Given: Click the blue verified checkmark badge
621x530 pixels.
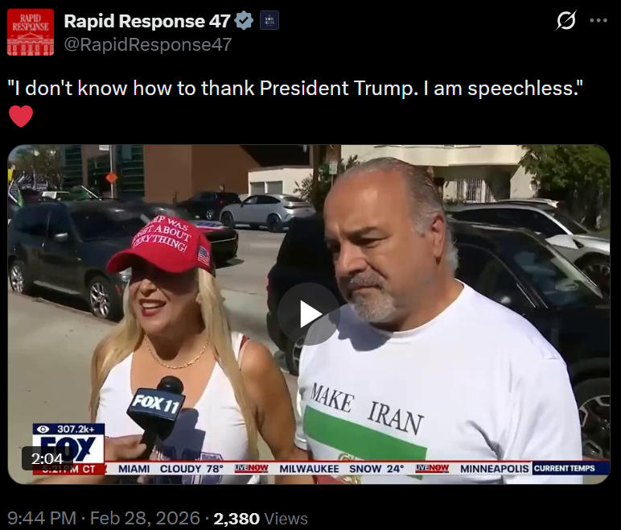Looking at the screenshot, I should click(x=244, y=21).
